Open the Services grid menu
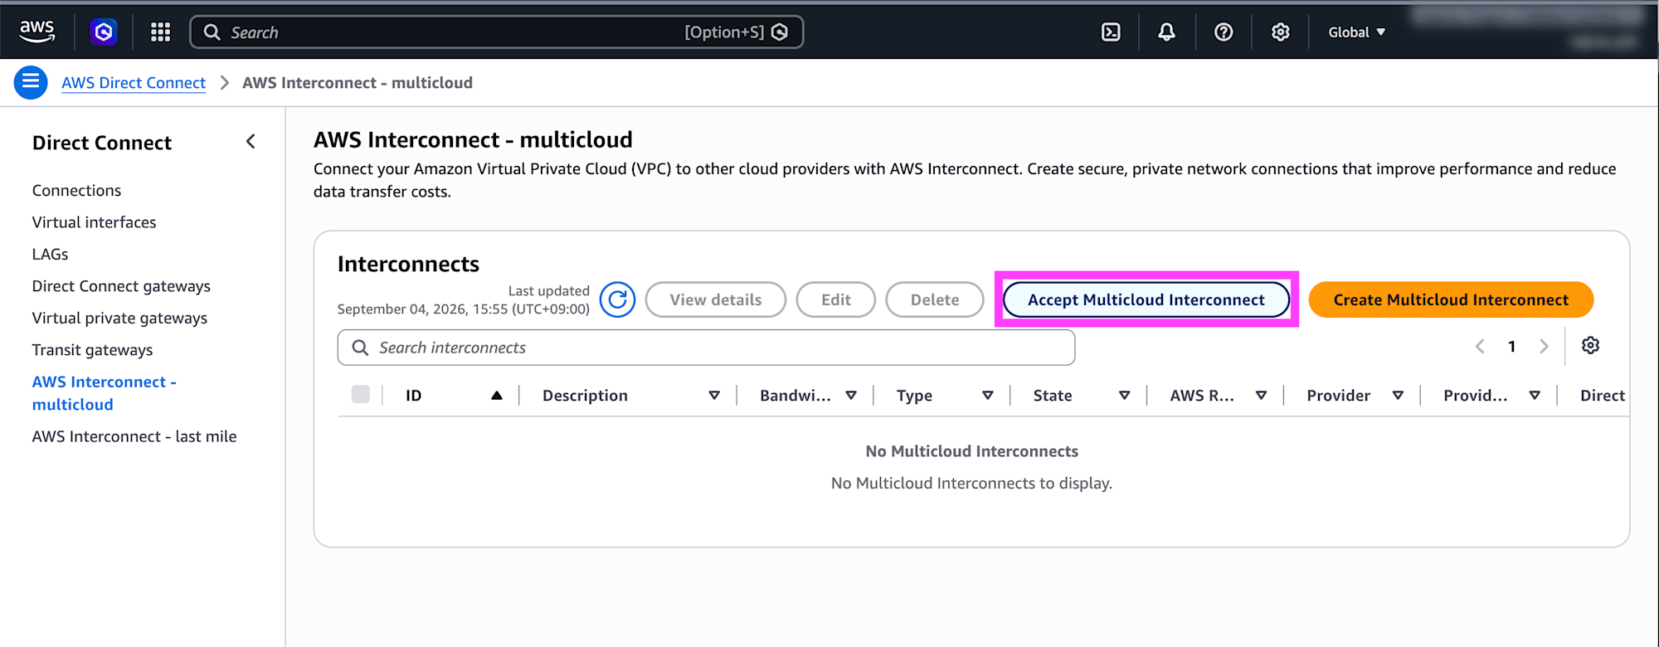 pos(160,32)
